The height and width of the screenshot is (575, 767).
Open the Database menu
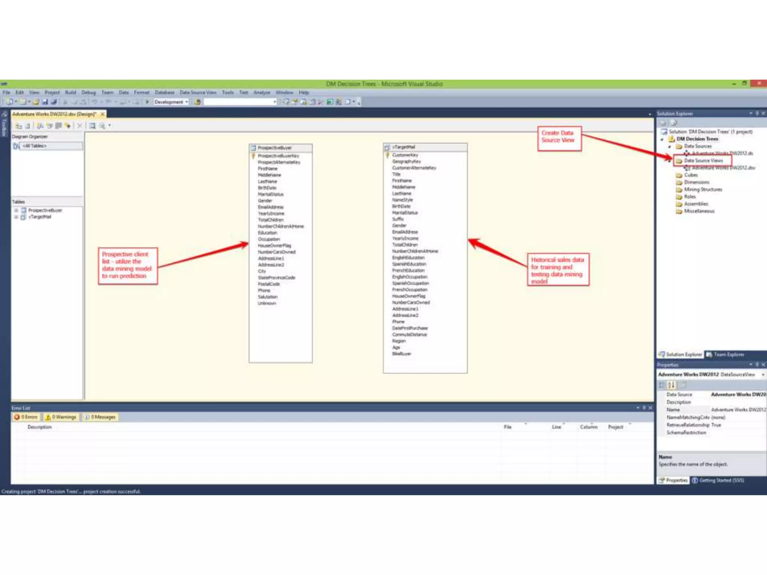point(164,92)
